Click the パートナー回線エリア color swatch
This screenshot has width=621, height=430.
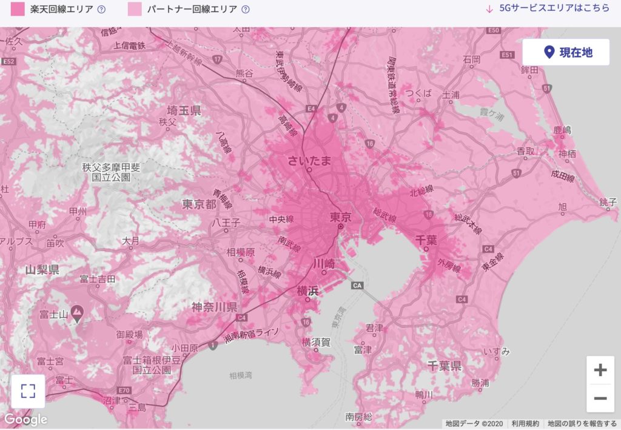pyautogui.click(x=135, y=8)
